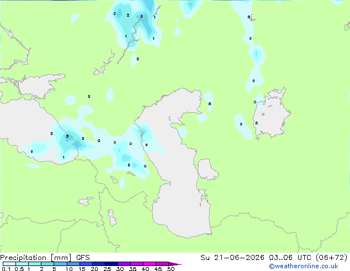Image resolution: width=350 pixels, height=271 pixels.
Task: Choose the 20–25 mm legend color box
Action: 99,264
